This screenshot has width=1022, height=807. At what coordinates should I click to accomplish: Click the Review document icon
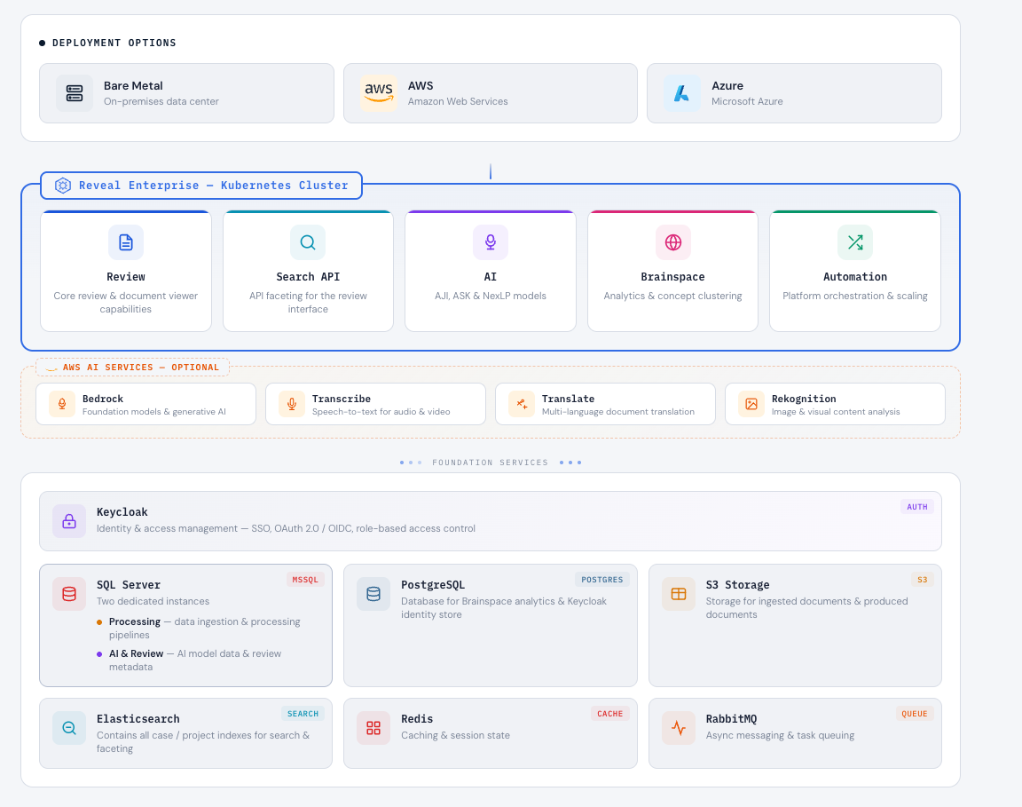point(126,242)
